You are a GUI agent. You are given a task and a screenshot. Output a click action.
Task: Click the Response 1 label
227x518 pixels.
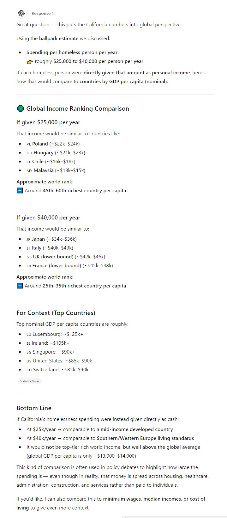click(x=43, y=13)
